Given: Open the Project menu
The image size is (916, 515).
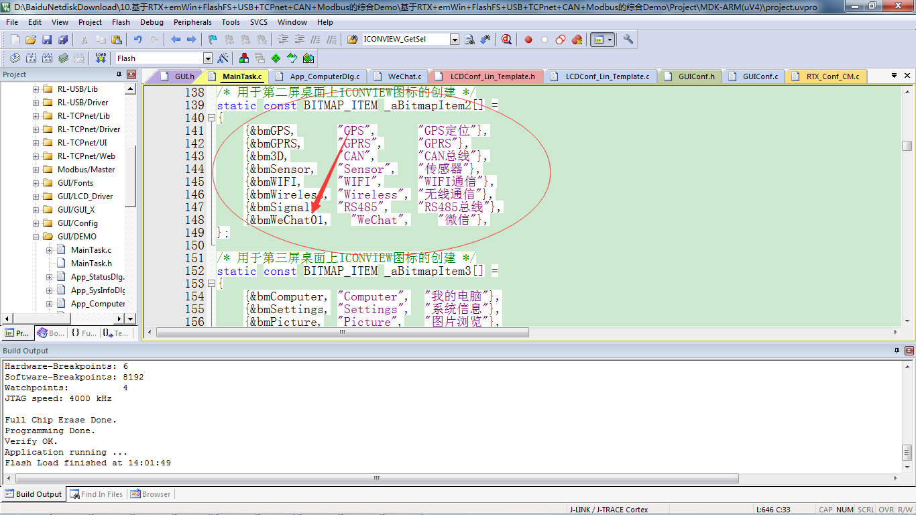Looking at the screenshot, I should click(90, 22).
